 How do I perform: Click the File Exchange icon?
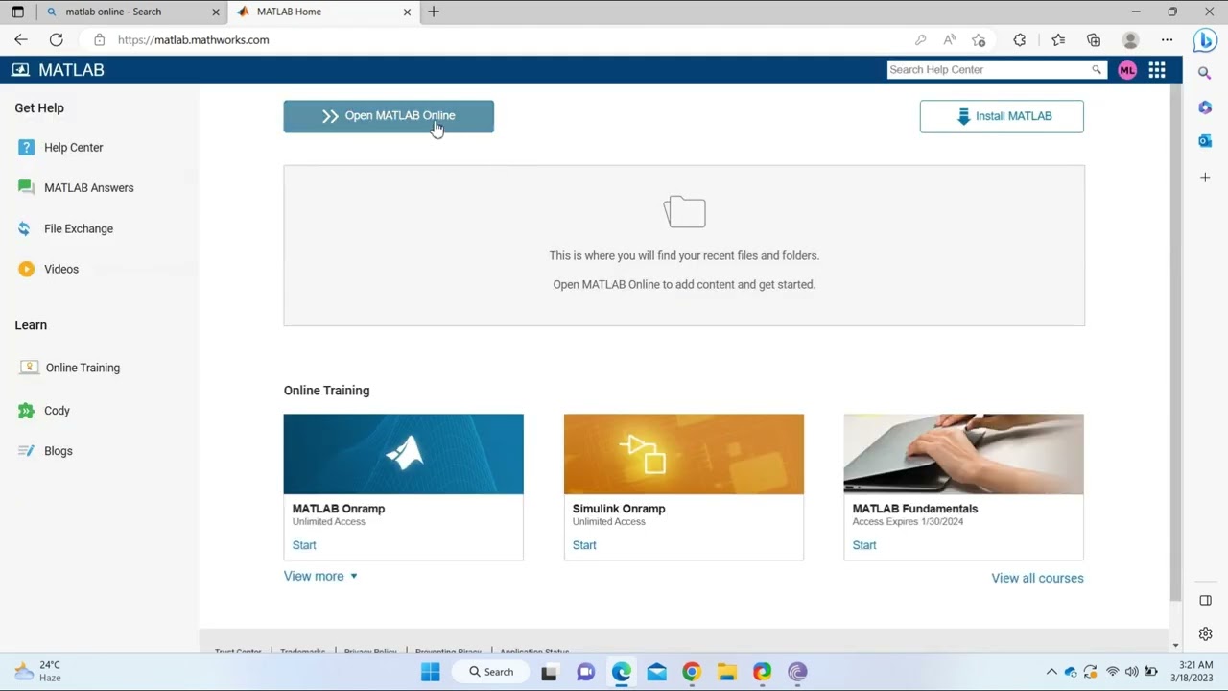pyautogui.click(x=26, y=228)
